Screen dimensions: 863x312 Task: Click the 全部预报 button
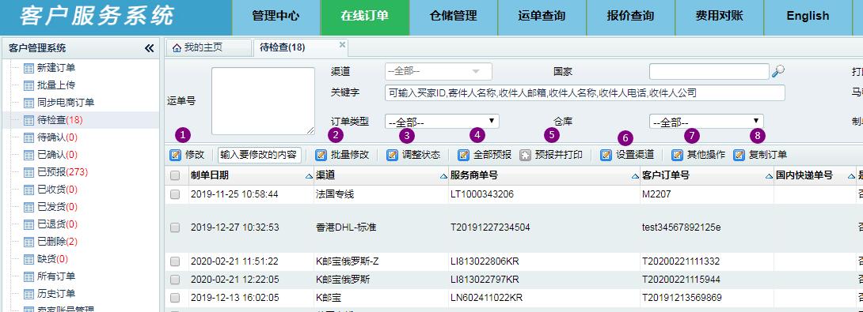pos(485,155)
